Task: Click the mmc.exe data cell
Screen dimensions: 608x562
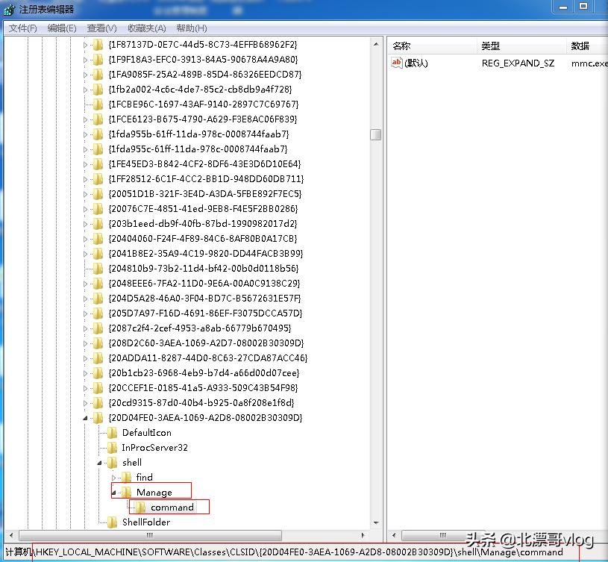Action: [x=589, y=63]
